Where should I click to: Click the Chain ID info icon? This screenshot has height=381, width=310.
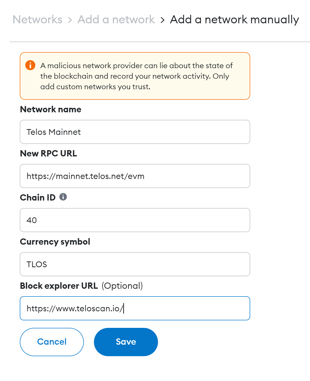[x=63, y=197]
